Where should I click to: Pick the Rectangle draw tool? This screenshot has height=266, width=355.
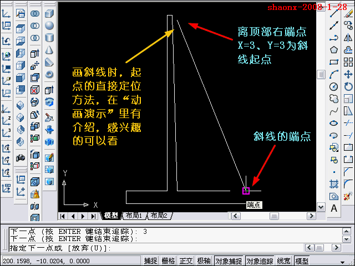click(334, 62)
